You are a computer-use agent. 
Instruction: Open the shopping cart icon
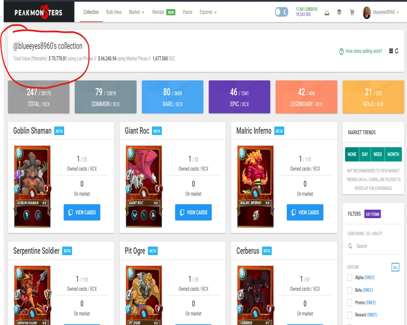(352, 13)
